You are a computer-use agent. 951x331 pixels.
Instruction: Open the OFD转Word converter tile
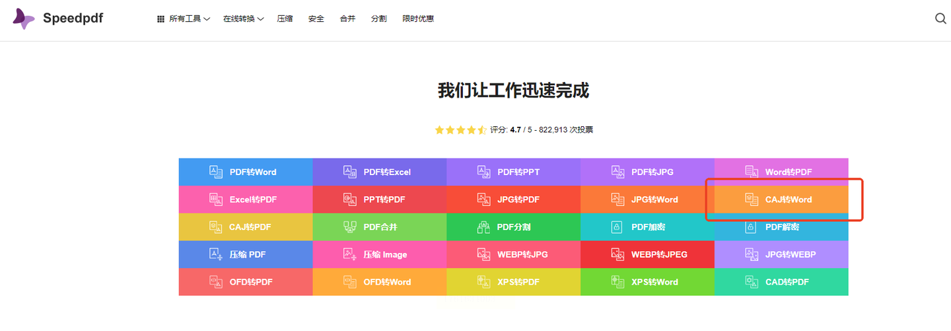click(379, 282)
